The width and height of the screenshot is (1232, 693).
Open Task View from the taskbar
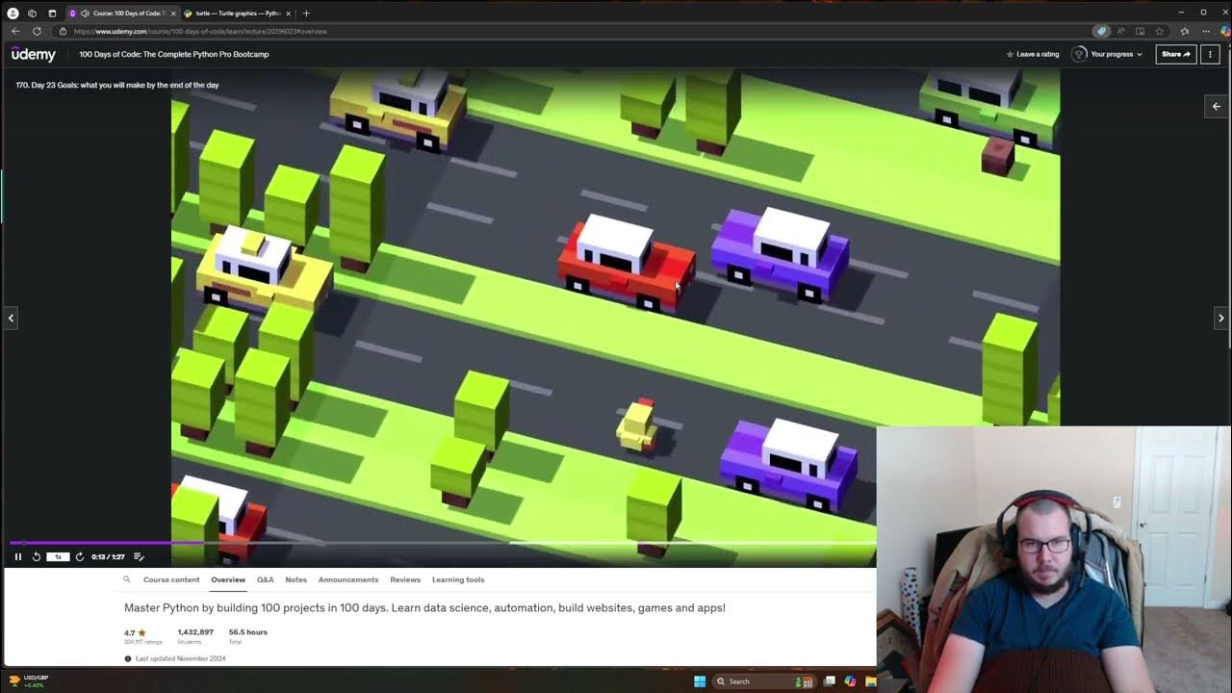(829, 681)
